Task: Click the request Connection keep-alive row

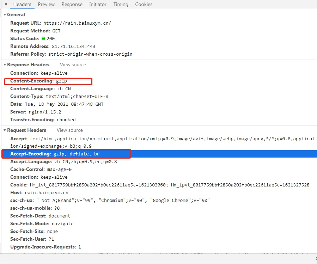Action: 39,177
